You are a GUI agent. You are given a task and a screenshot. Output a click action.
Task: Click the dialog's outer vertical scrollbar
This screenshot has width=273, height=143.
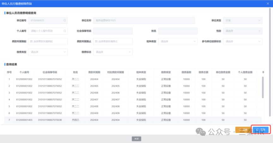[270, 62]
